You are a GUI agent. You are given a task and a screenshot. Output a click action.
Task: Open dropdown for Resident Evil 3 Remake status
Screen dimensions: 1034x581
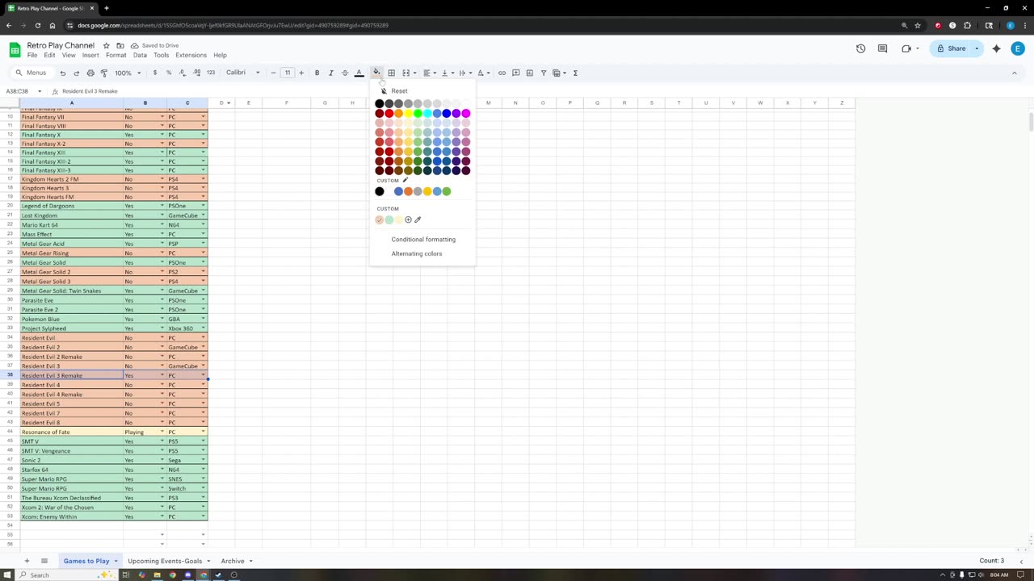(162, 375)
